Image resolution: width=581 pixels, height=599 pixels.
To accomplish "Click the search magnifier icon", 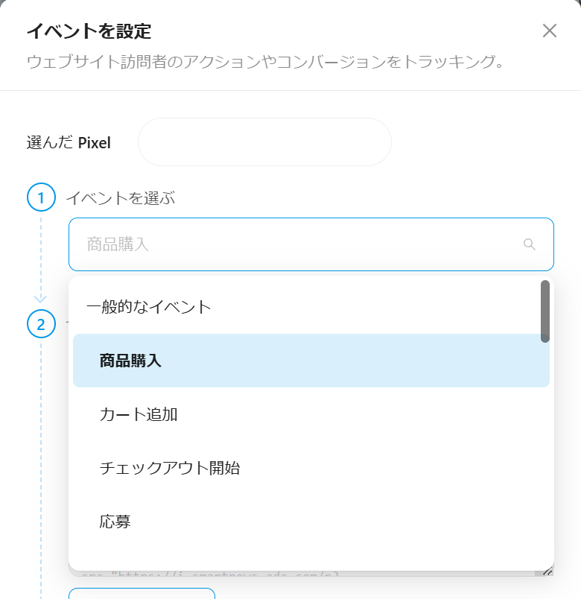I will (530, 244).
